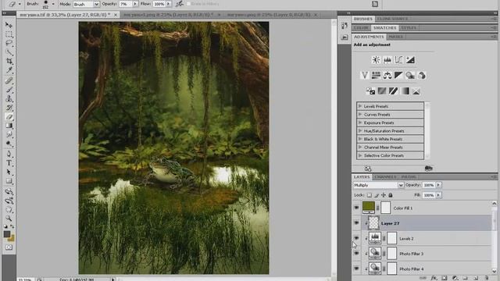Hide the Color Fill 1 layer
Screen dimensions: 500x281
pyautogui.click(x=356, y=208)
